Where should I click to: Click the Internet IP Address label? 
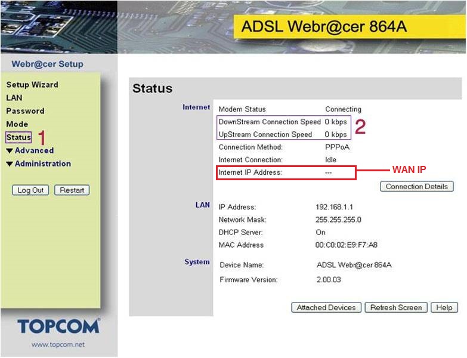[250, 172]
